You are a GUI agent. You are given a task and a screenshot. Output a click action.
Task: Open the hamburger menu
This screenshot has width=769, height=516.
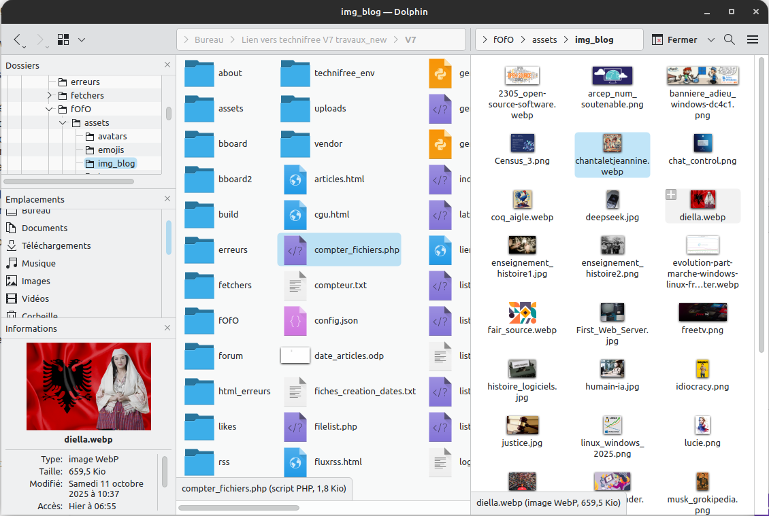pyautogui.click(x=753, y=39)
